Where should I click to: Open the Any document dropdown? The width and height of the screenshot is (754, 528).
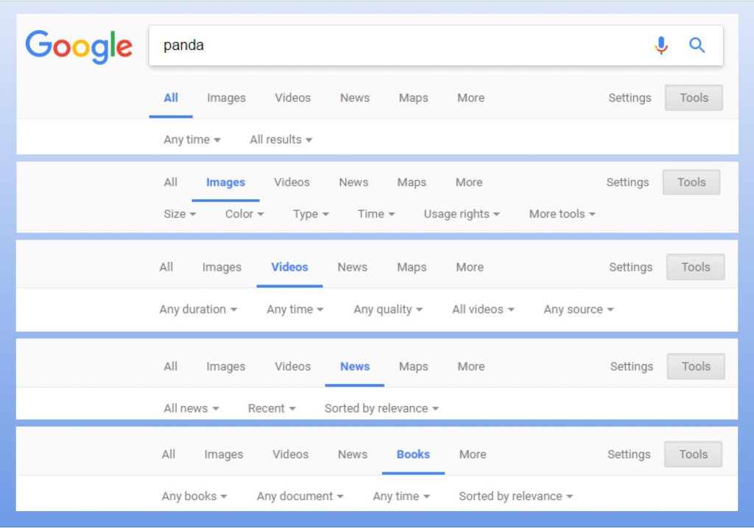click(300, 496)
